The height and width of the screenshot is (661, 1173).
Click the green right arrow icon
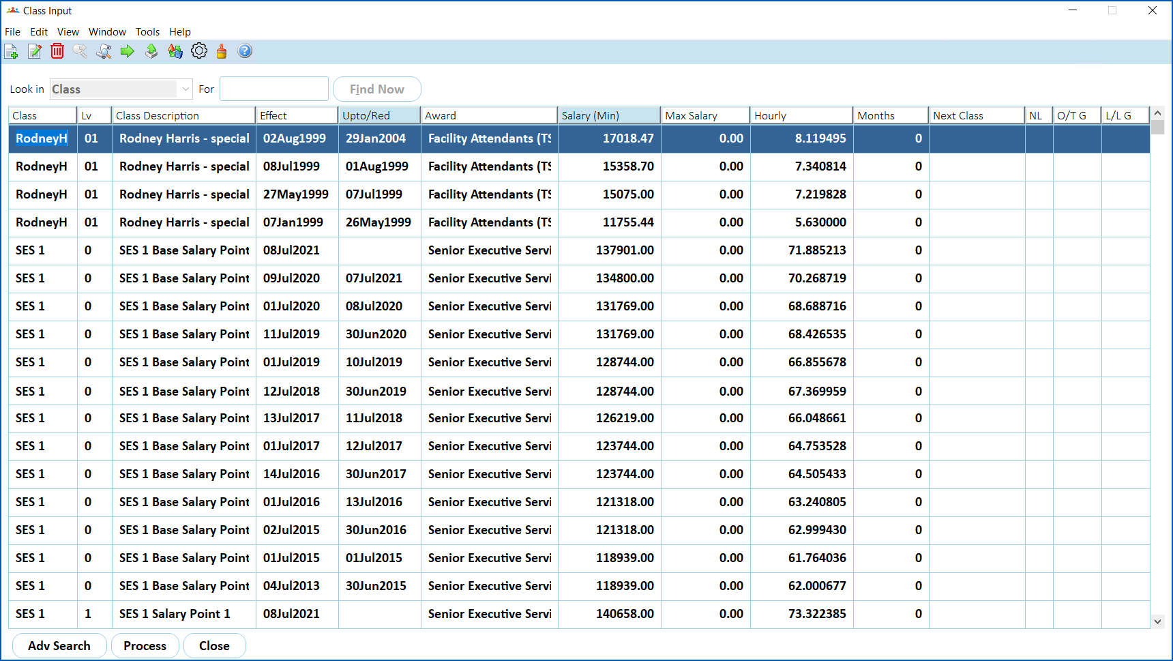[127, 51]
